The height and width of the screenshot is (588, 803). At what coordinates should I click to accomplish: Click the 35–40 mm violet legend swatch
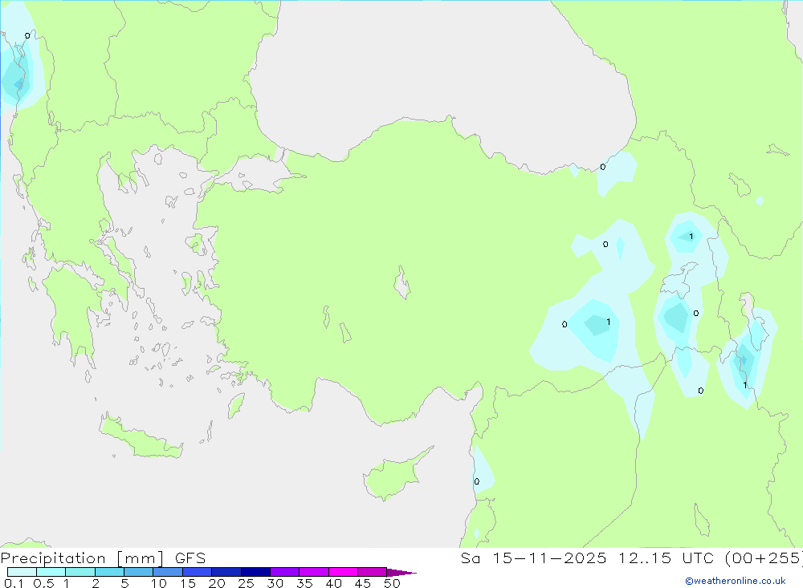314,572
